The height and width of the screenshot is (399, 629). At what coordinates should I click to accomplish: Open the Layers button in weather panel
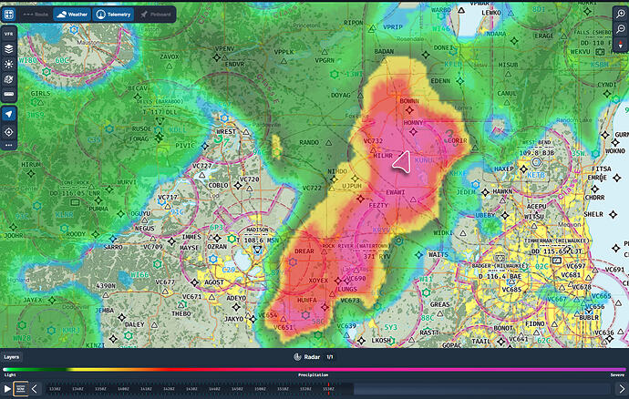click(x=11, y=357)
